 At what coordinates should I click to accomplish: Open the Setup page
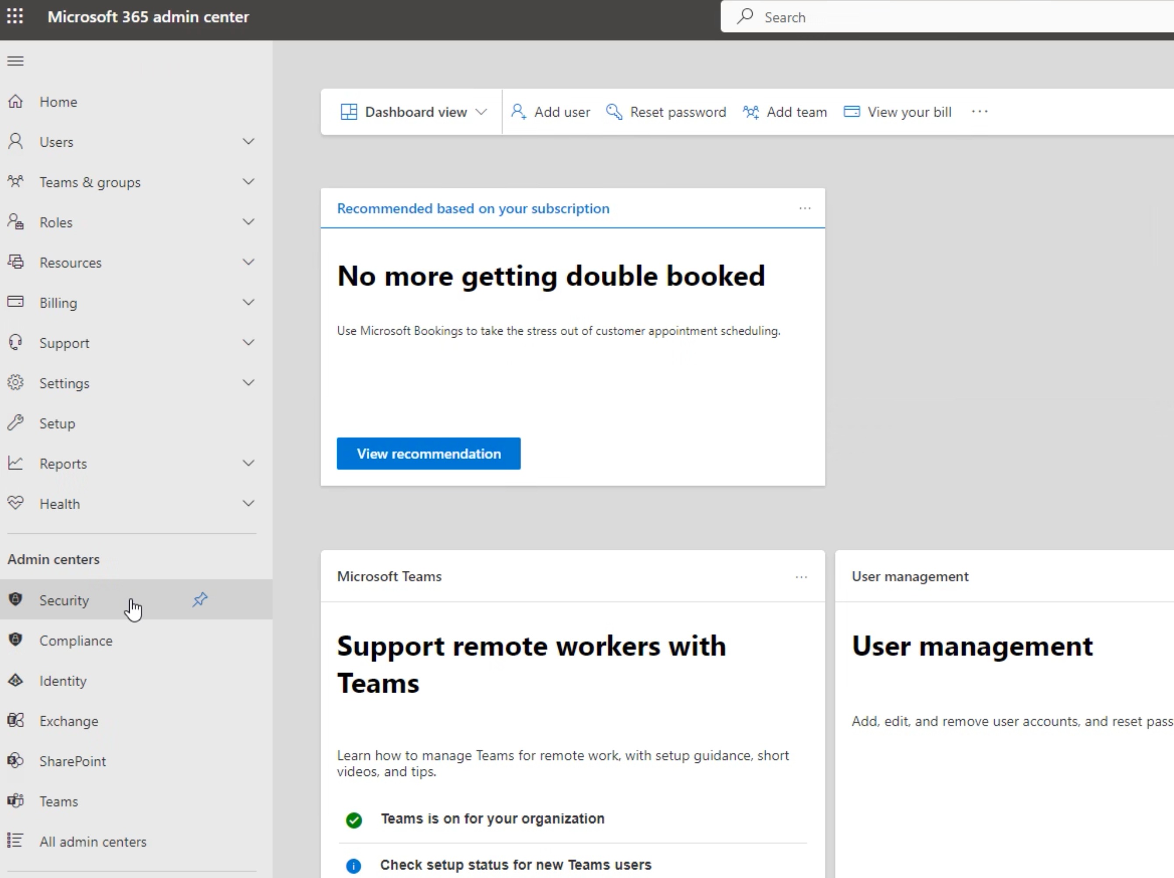point(57,424)
